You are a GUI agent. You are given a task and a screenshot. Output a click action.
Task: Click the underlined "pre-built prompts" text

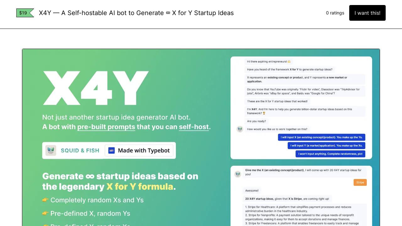click(106, 127)
